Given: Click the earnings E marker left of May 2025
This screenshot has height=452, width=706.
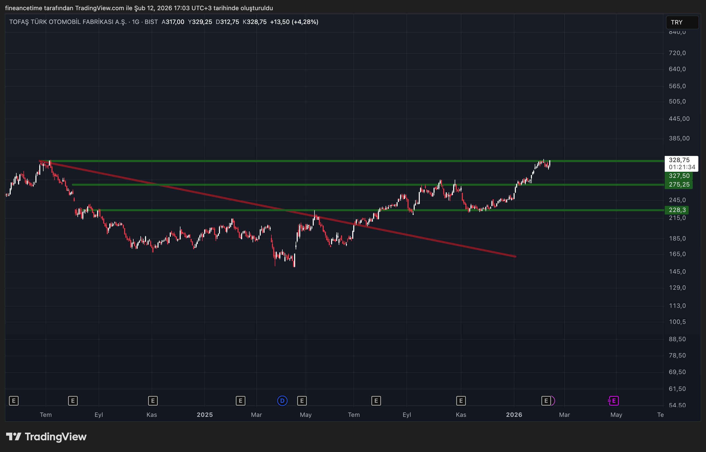Looking at the screenshot, I should point(302,401).
